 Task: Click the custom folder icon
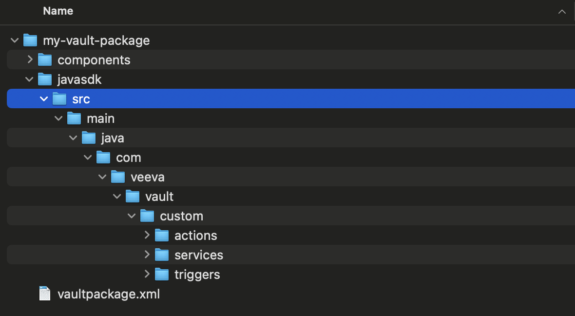(147, 216)
